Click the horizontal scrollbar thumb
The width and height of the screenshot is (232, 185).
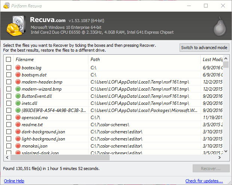(x=60, y=157)
